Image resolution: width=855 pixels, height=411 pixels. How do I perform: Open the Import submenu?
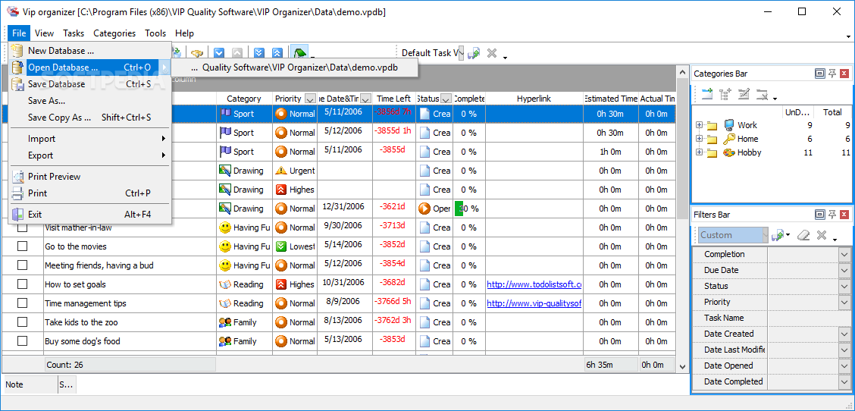tap(90, 139)
